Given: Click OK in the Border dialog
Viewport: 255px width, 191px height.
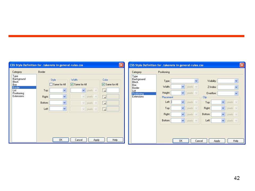Looking at the screenshot, I should pyautogui.click(x=61, y=140).
